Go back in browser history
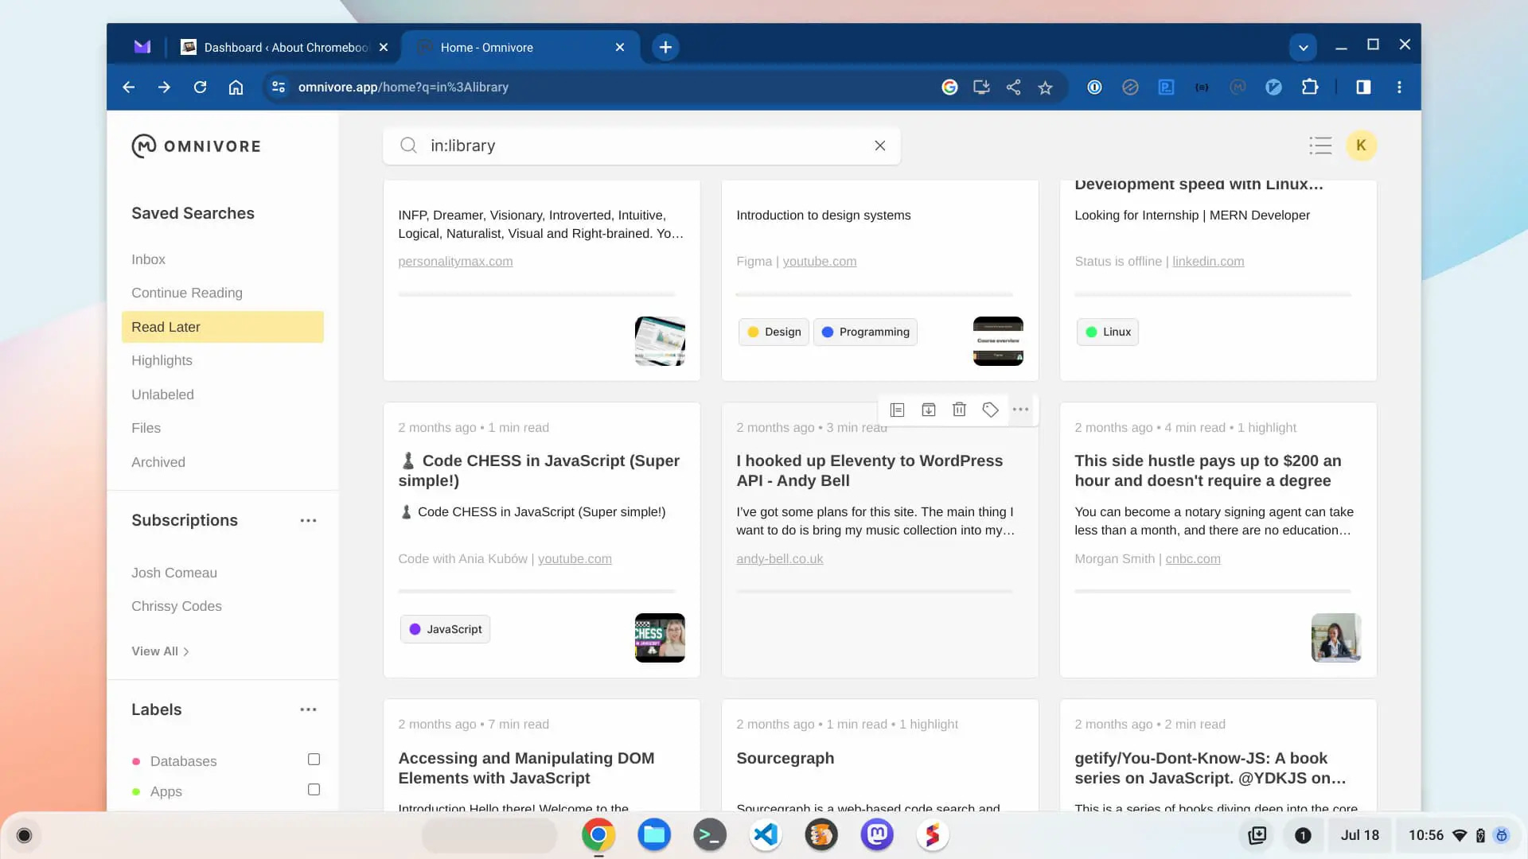 tap(129, 87)
